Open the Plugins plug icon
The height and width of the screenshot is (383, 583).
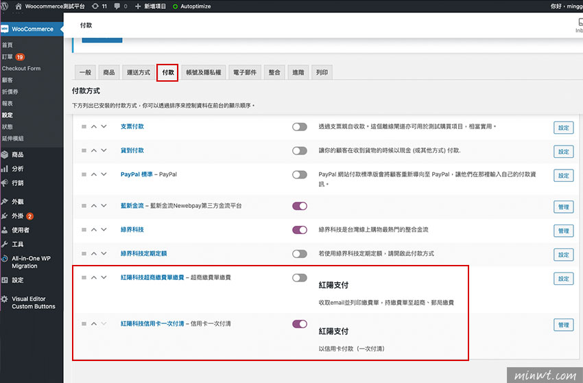pyautogui.click(x=5, y=216)
